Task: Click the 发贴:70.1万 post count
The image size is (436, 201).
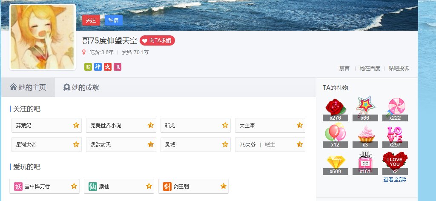Action: coord(135,52)
